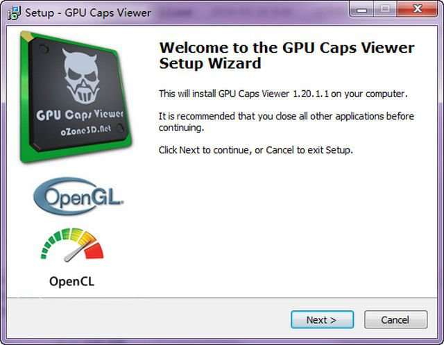The image size is (444, 345).
Task: Cancel the setup wizard
Action: coord(395,320)
